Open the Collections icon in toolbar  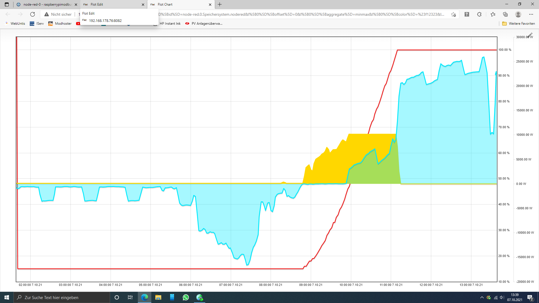pyautogui.click(x=505, y=14)
